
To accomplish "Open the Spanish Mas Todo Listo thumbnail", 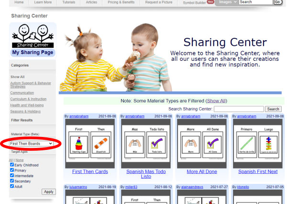I will point(146,144).
